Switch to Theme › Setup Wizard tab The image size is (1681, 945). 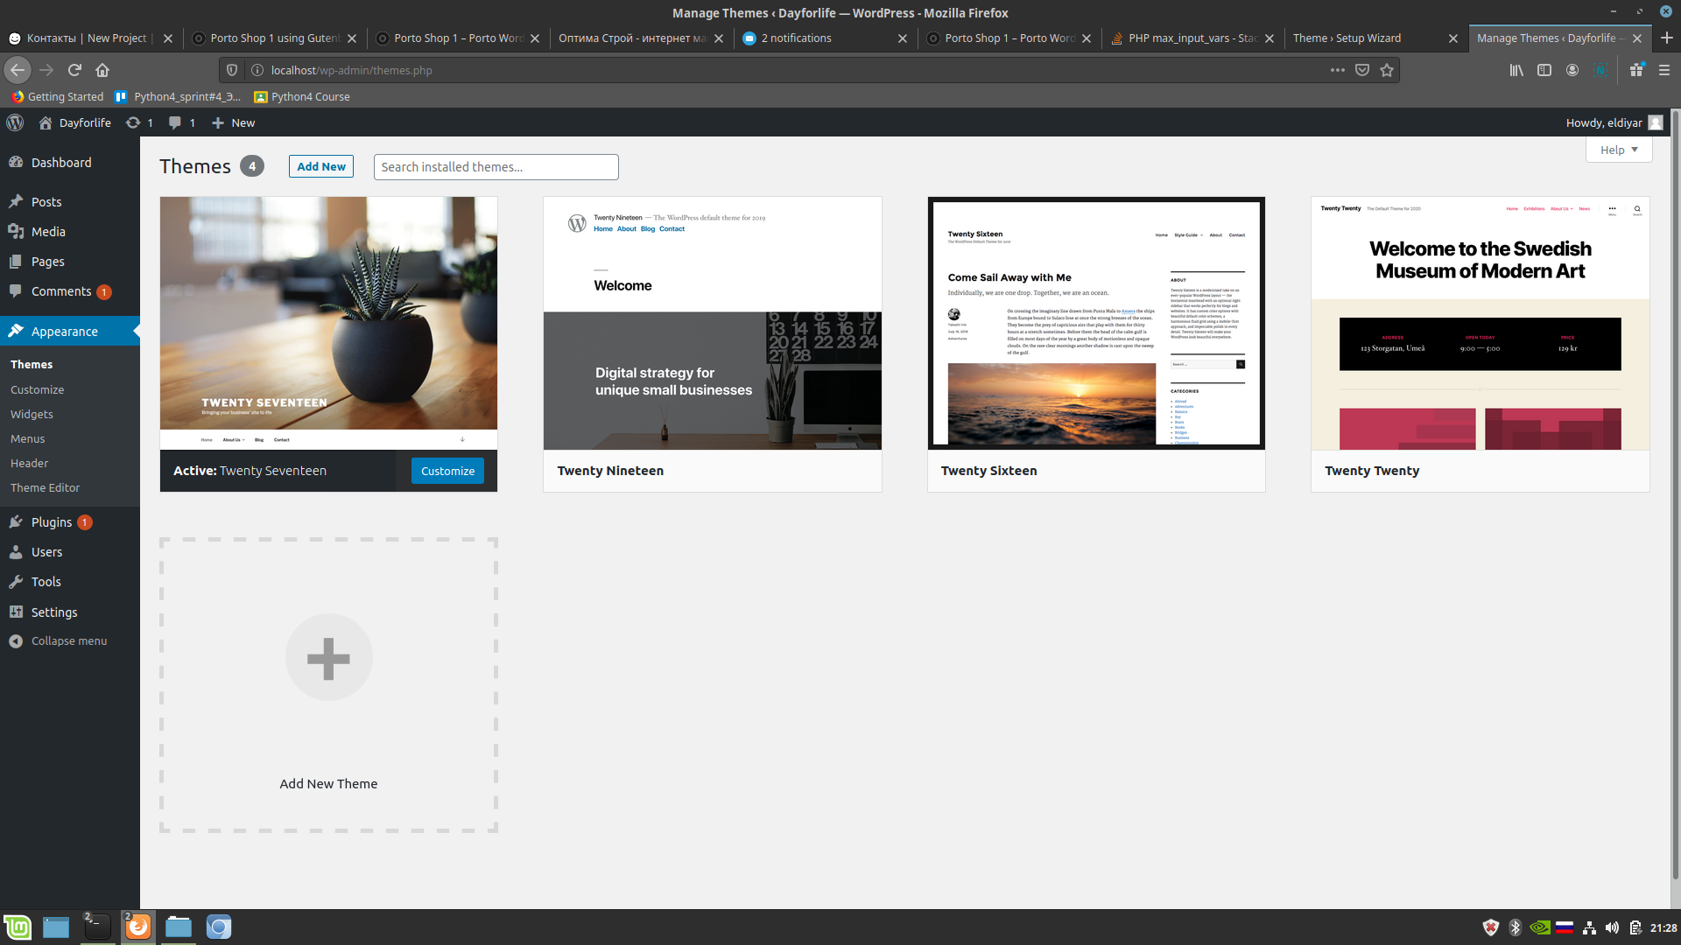tap(1366, 38)
